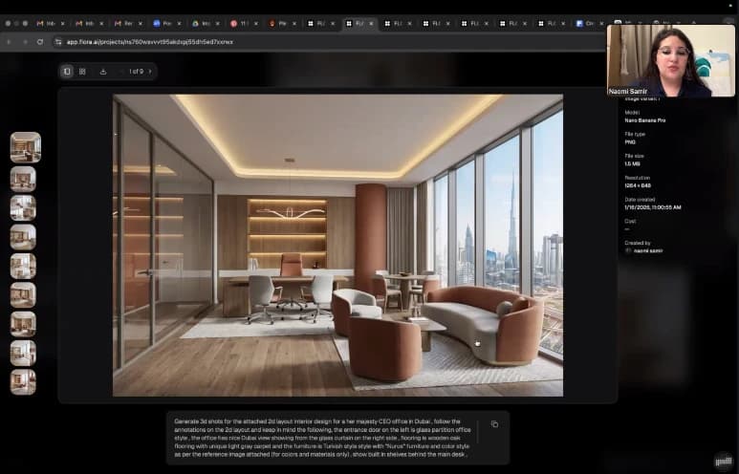Image resolution: width=739 pixels, height=474 pixels.
Task: Select the first thumbnail in the strip
Action: tap(26, 147)
